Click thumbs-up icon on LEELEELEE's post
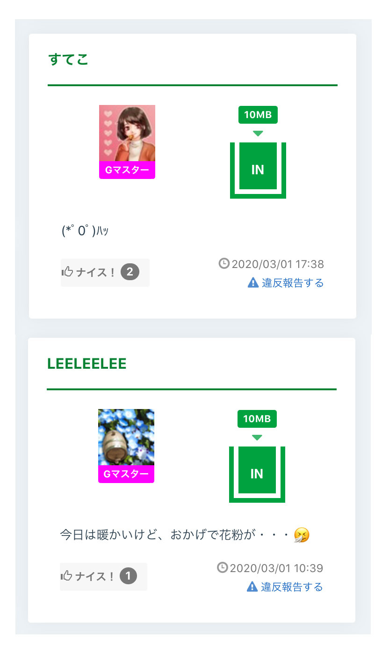Screen dimensions: 389x655 [66, 576]
